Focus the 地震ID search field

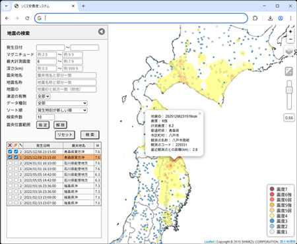pyautogui.click(x=66, y=89)
